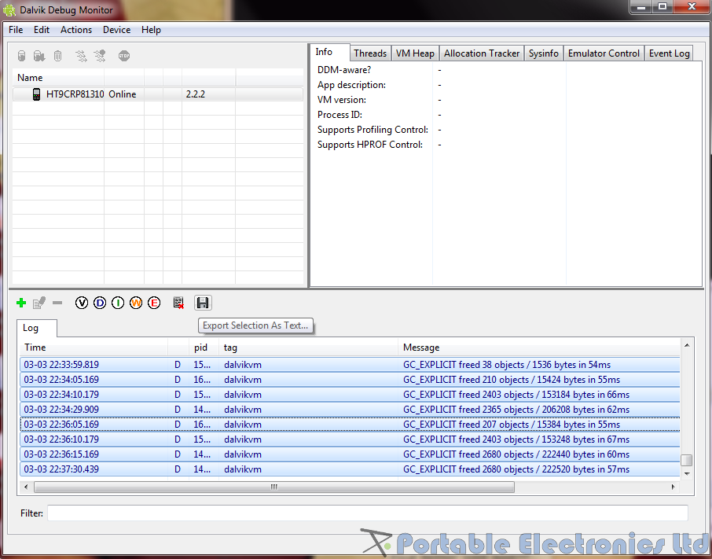
Task: Click the 'DDM-aware?' label
Action: (x=343, y=70)
